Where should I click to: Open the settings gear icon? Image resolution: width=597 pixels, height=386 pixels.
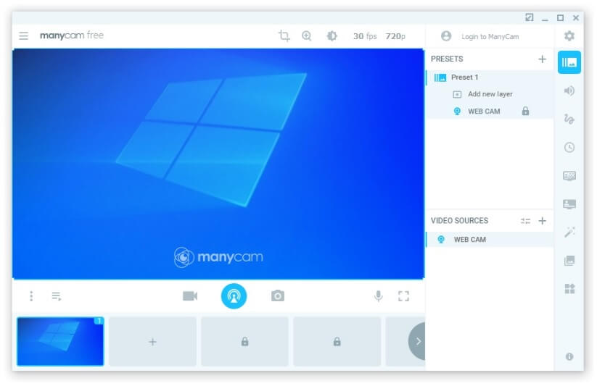[x=569, y=36]
